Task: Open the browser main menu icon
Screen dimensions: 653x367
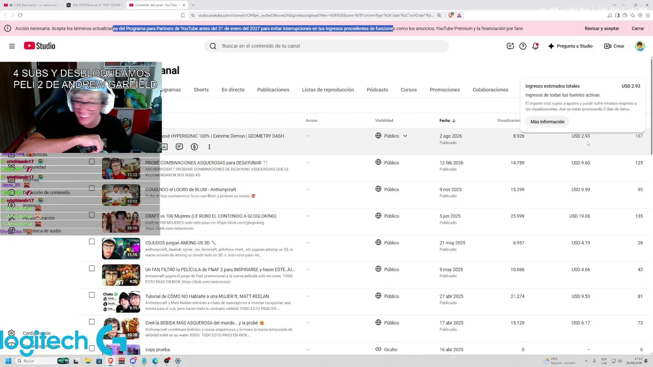Action: pos(648,15)
